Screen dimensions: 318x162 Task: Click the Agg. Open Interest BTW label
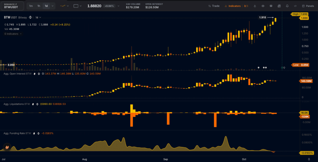point(17,74)
